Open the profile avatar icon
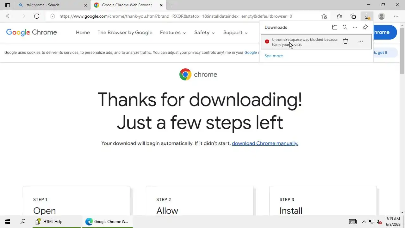The width and height of the screenshot is (405, 228). (382, 16)
